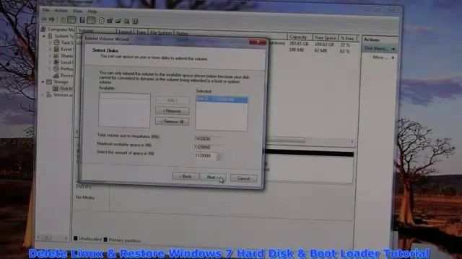The image size is (462, 259).
Task: Sort by the Free Space column header
Action: [x=326, y=37]
